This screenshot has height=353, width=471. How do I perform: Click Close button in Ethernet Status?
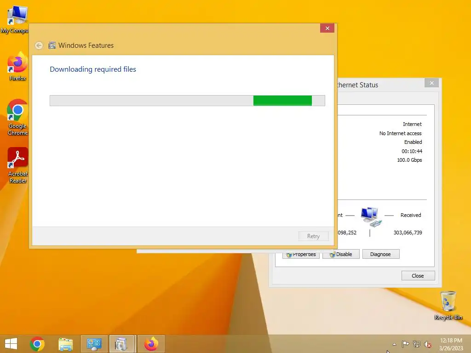click(418, 276)
